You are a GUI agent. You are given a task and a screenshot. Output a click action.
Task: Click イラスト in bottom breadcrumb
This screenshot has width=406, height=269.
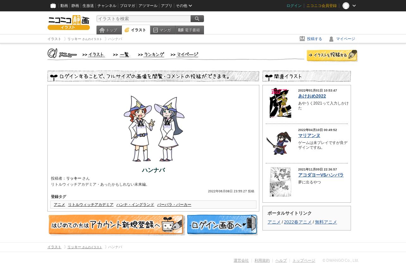click(x=54, y=247)
